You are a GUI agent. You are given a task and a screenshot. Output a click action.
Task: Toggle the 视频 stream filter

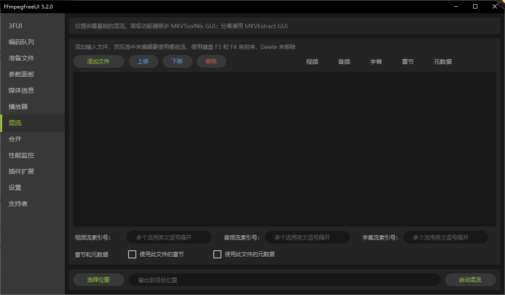(312, 61)
